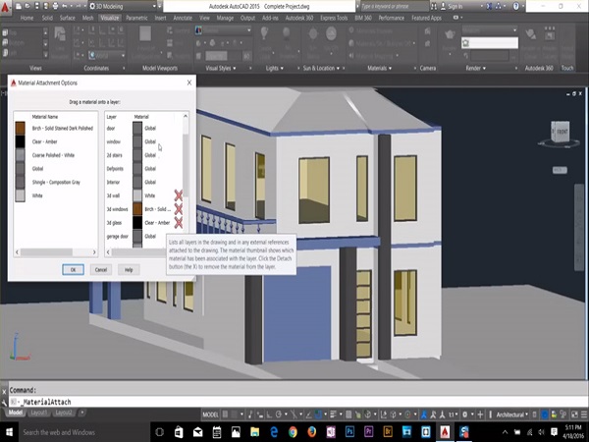Click the command line input field
The width and height of the screenshot is (589, 442).
click(x=296, y=402)
